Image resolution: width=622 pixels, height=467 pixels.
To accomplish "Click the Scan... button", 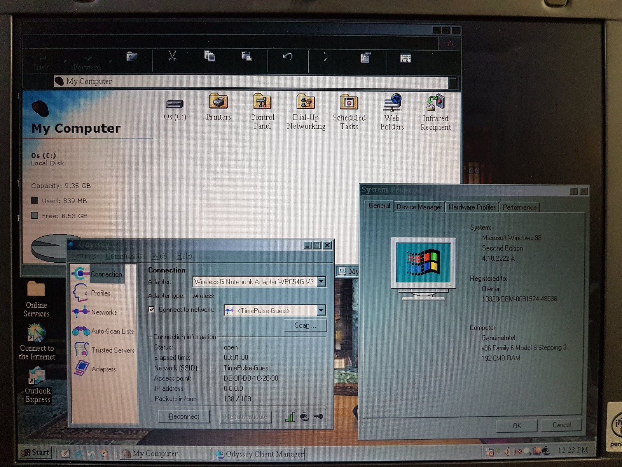I will coord(305,325).
